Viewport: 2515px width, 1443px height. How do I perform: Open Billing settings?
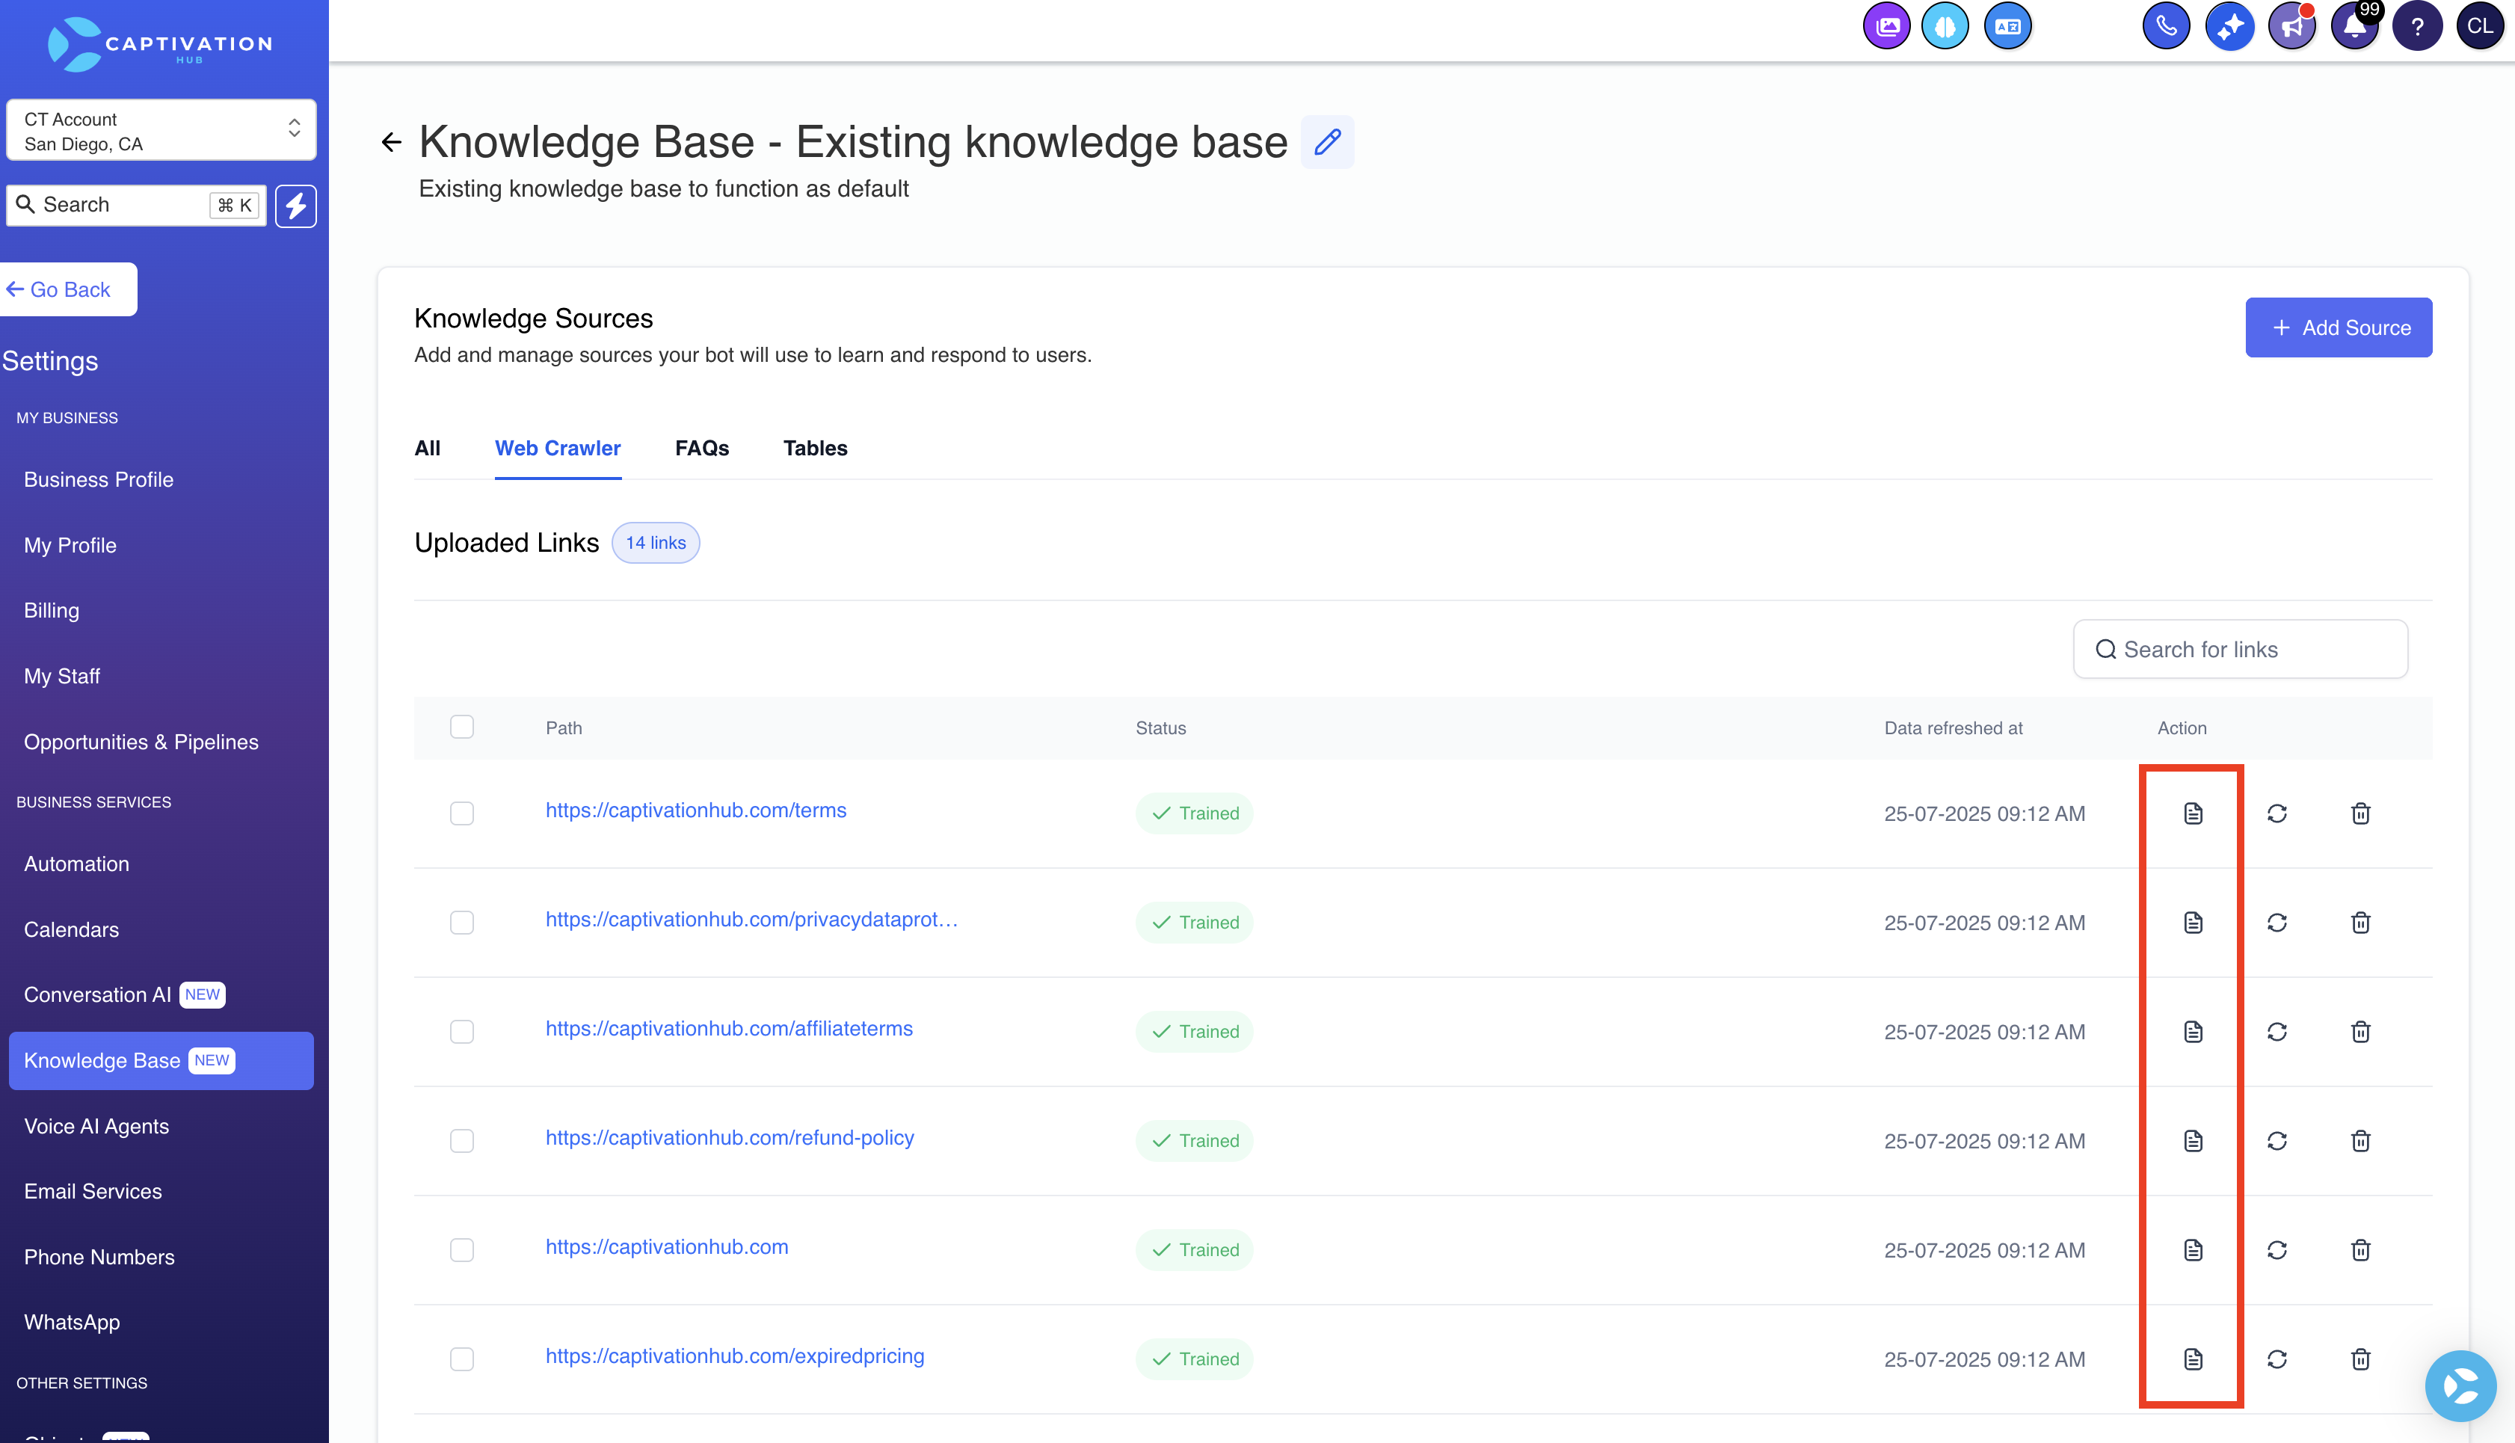point(52,611)
